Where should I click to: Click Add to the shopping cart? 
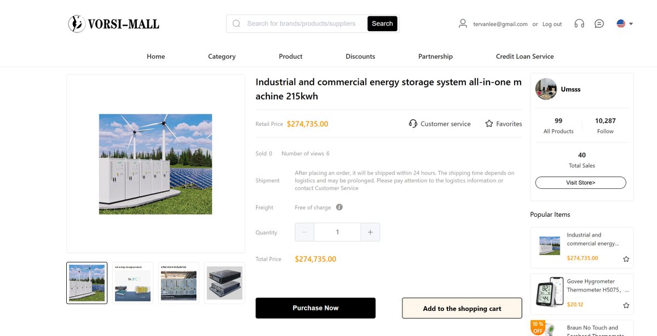462,308
